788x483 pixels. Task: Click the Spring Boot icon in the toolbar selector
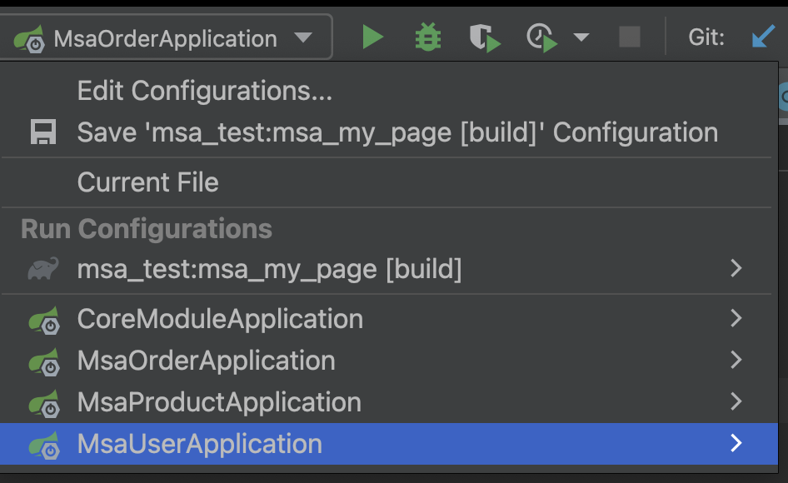point(29,39)
